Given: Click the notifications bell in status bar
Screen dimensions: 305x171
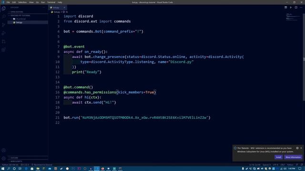Looking at the screenshot, I should [x=302, y=165].
